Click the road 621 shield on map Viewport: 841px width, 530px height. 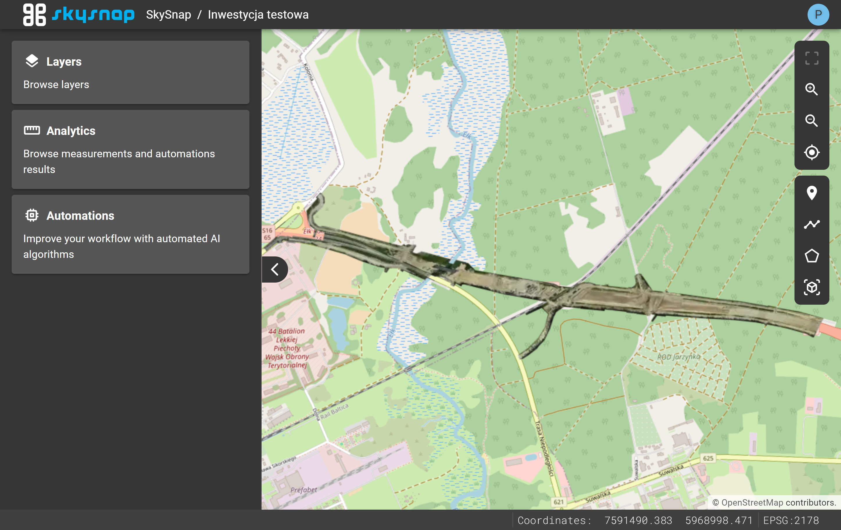[558, 502]
